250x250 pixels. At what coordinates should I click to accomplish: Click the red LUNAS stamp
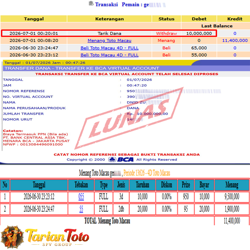click(x=129, y=118)
